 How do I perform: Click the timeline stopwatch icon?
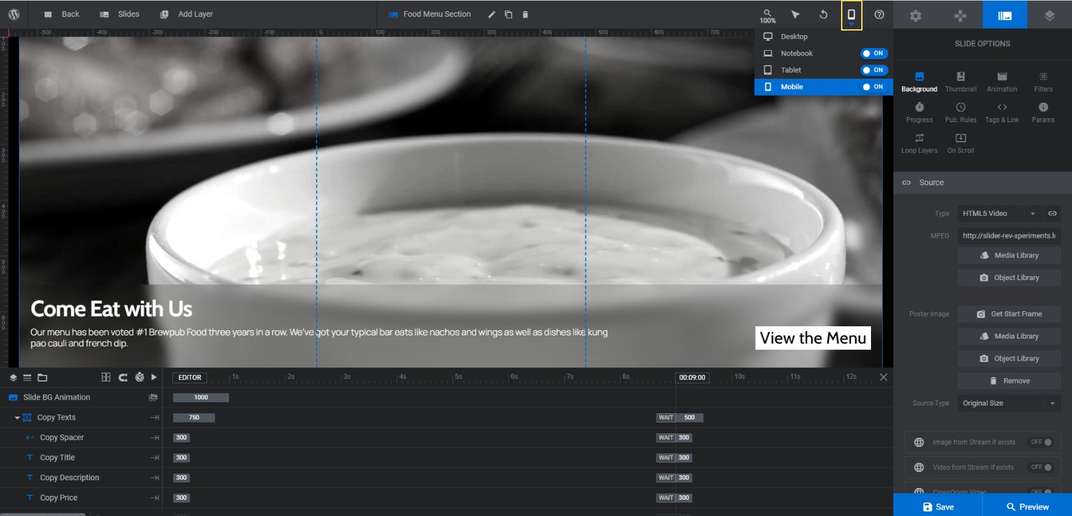click(139, 378)
